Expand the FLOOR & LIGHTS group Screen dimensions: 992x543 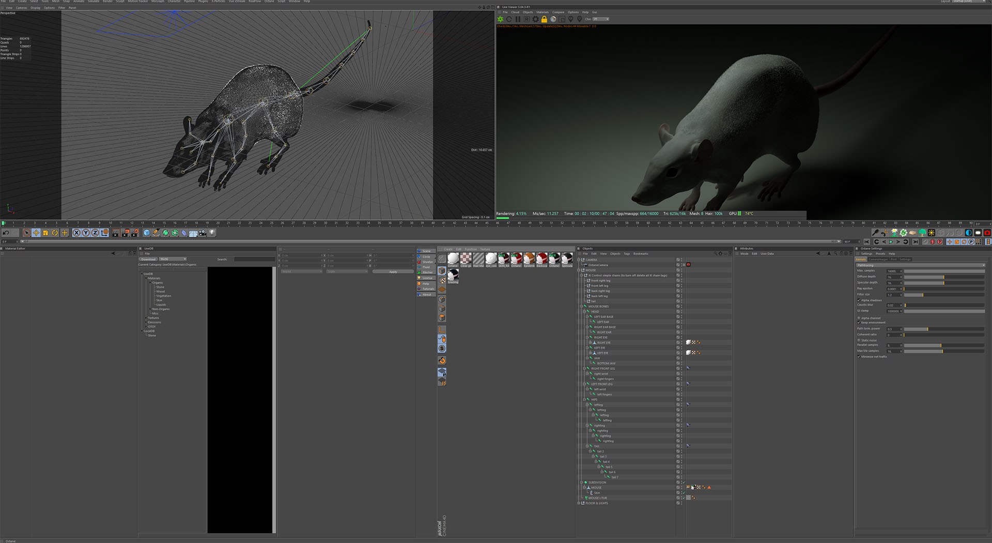tap(579, 503)
